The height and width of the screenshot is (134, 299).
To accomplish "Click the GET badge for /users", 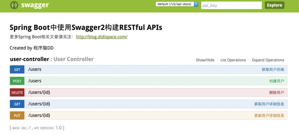I will tap(17, 69).
